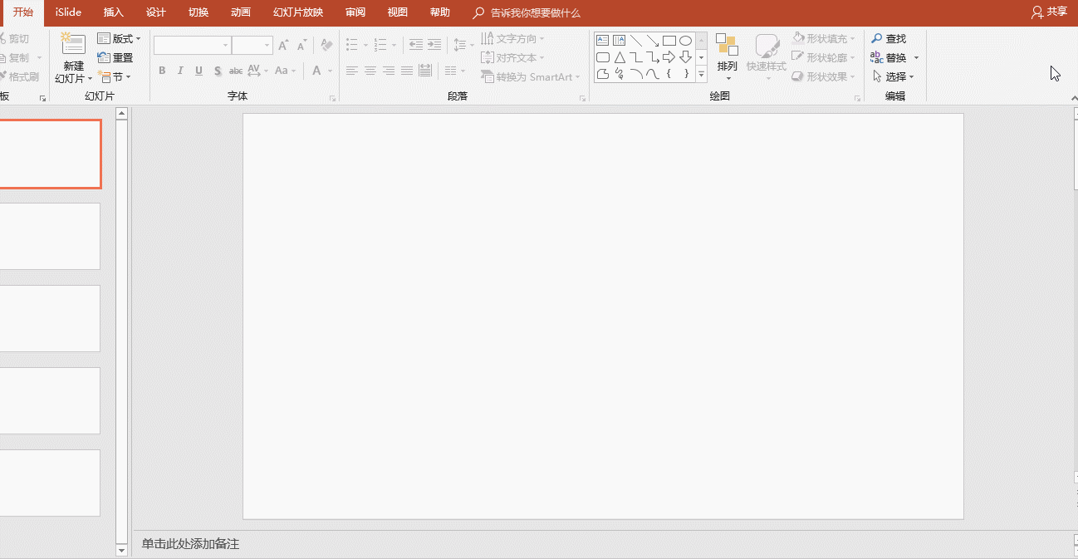This screenshot has height=559, width=1078.
Task: Select the text box shape
Action: [x=603, y=40]
